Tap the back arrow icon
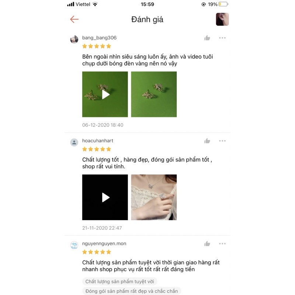Screen dimensions: 295x295 [74, 19]
